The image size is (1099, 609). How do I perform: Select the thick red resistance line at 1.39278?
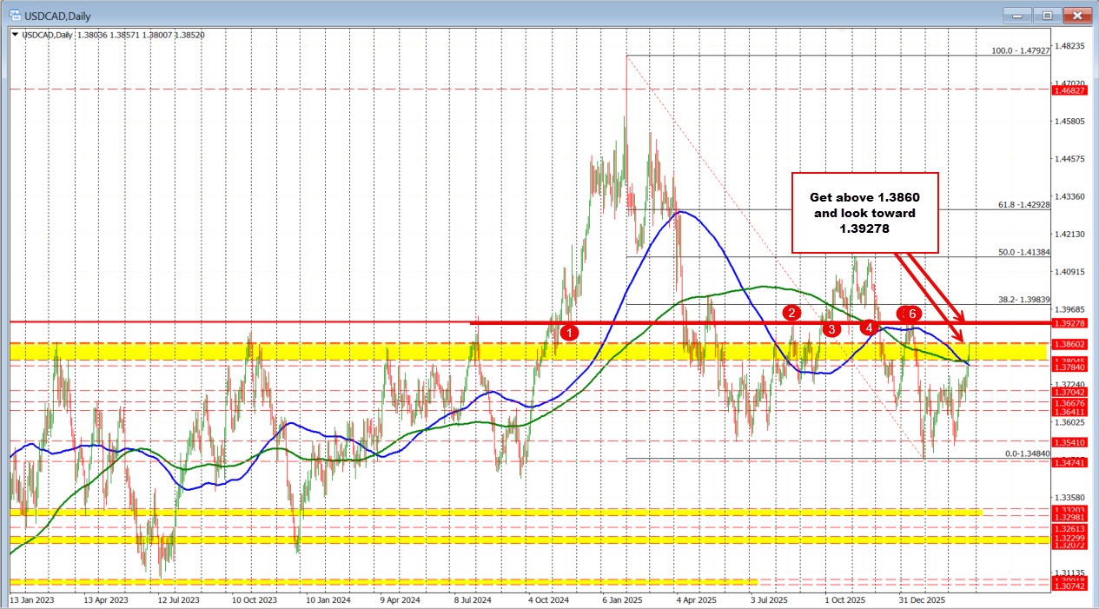pyautogui.click(x=695, y=323)
